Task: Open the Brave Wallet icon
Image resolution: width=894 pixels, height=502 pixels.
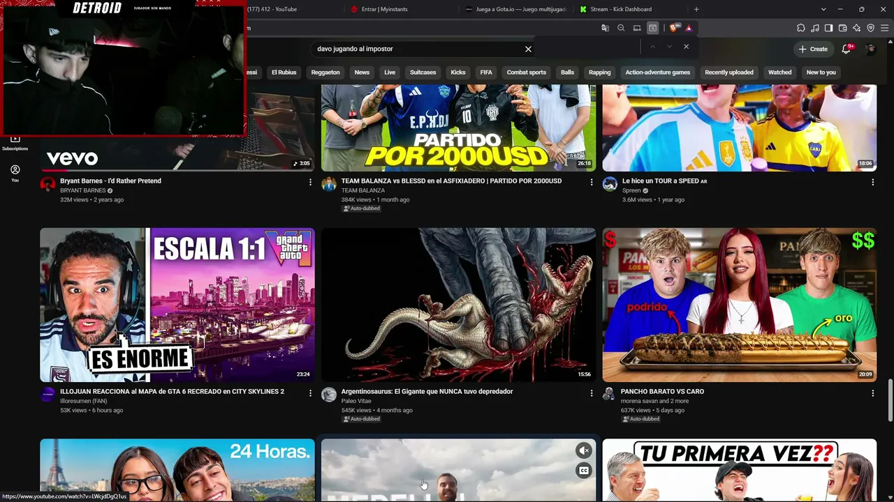Action: tap(843, 28)
